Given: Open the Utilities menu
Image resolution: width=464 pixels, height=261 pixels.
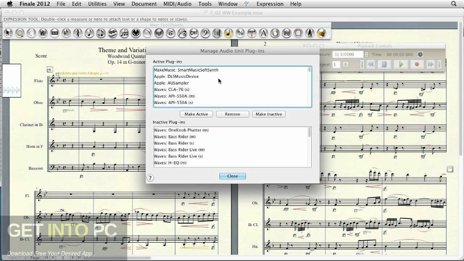Looking at the screenshot, I should pos(97,4).
